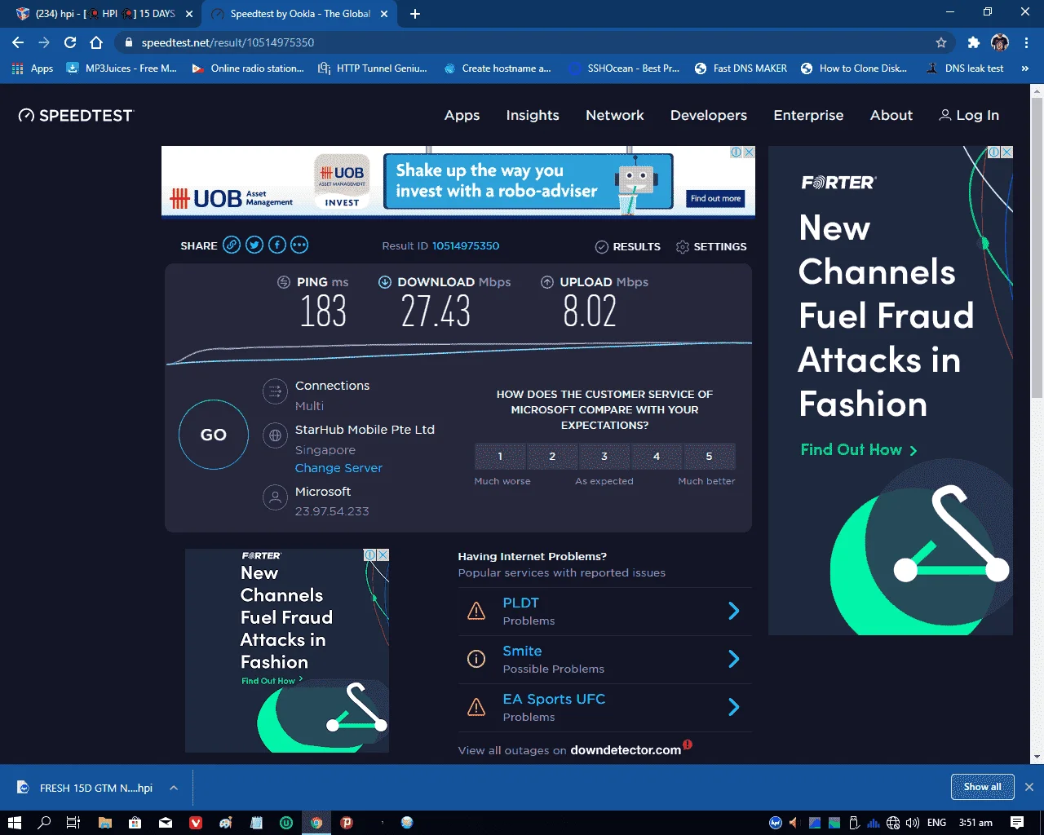Open the RESULTS history
Screen dimensions: 1044x835
tap(627, 246)
